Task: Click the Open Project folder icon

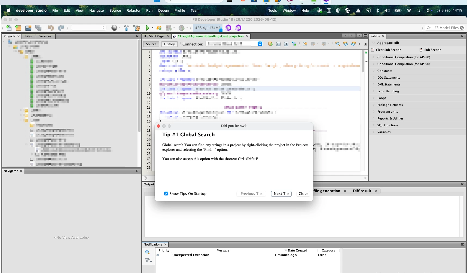Action: click(28, 28)
